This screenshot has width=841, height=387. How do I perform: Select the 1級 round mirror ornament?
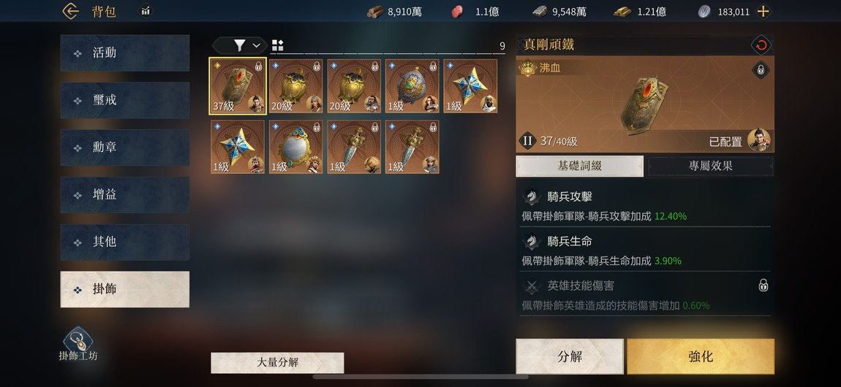(295, 147)
